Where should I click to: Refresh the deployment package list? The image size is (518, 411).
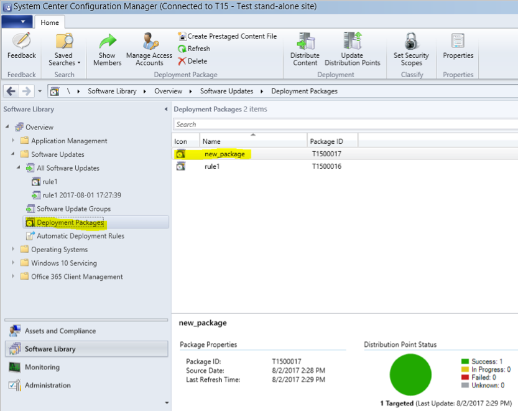[x=194, y=49]
